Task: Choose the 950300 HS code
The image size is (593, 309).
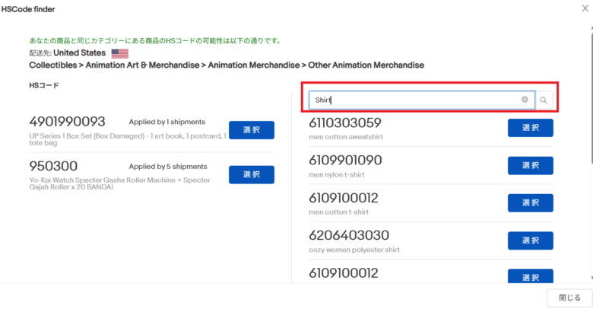Action: 251,174
